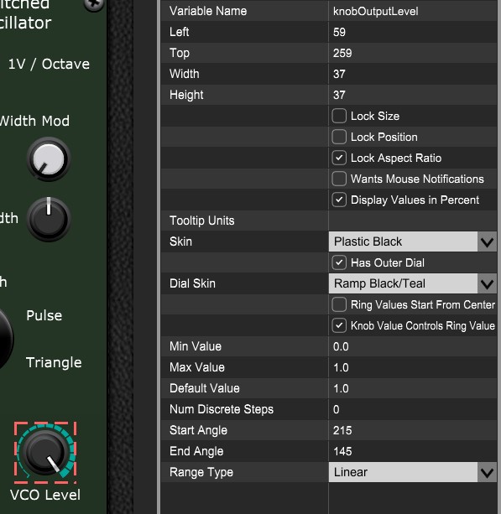Viewport: 501px width, 514px height.
Task: Enable the Lock Size checkbox
Action: [x=339, y=116]
